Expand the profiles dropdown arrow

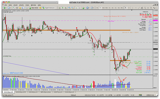coord(10,8)
